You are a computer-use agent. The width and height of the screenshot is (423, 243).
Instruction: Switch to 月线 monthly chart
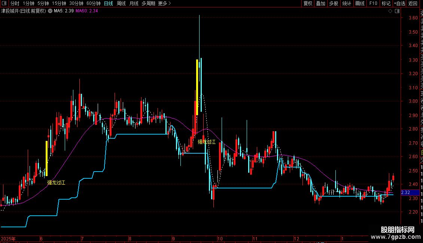tap(134, 3)
